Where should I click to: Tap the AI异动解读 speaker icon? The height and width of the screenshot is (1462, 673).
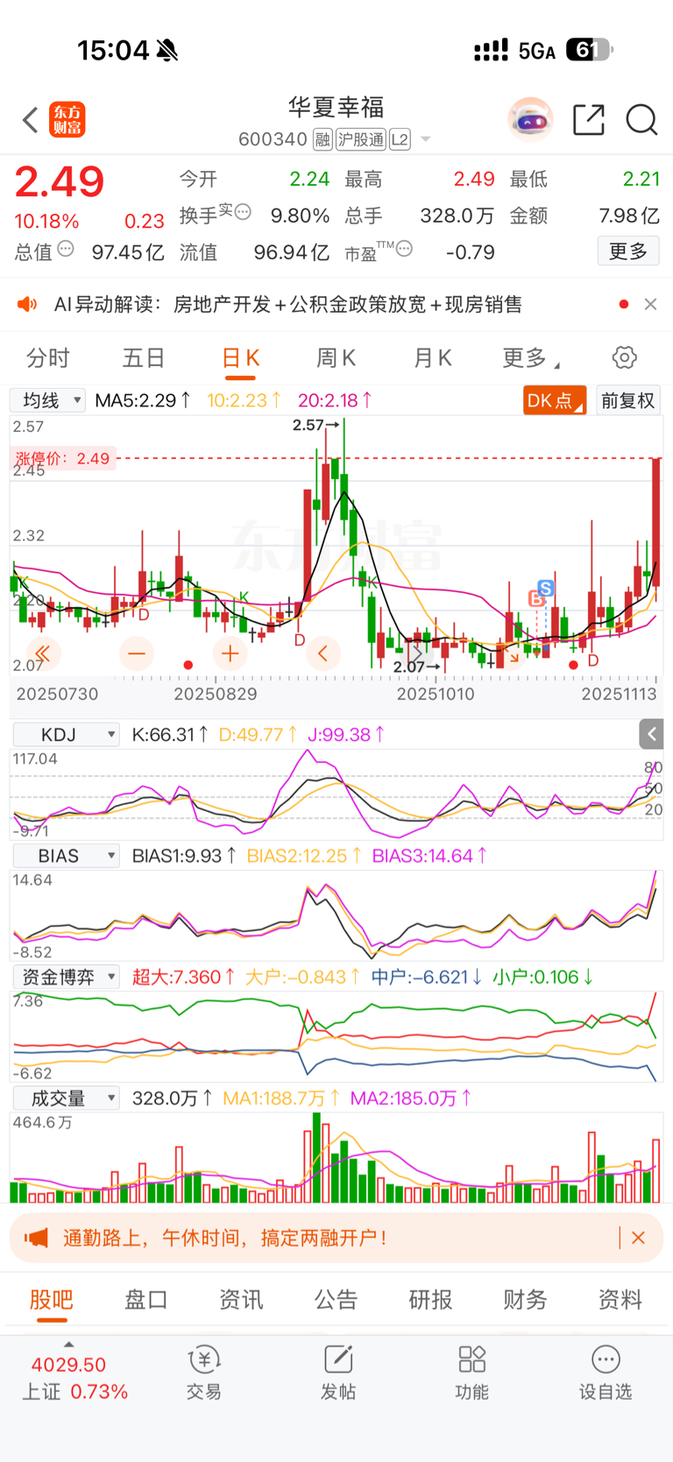tap(27, 304)
